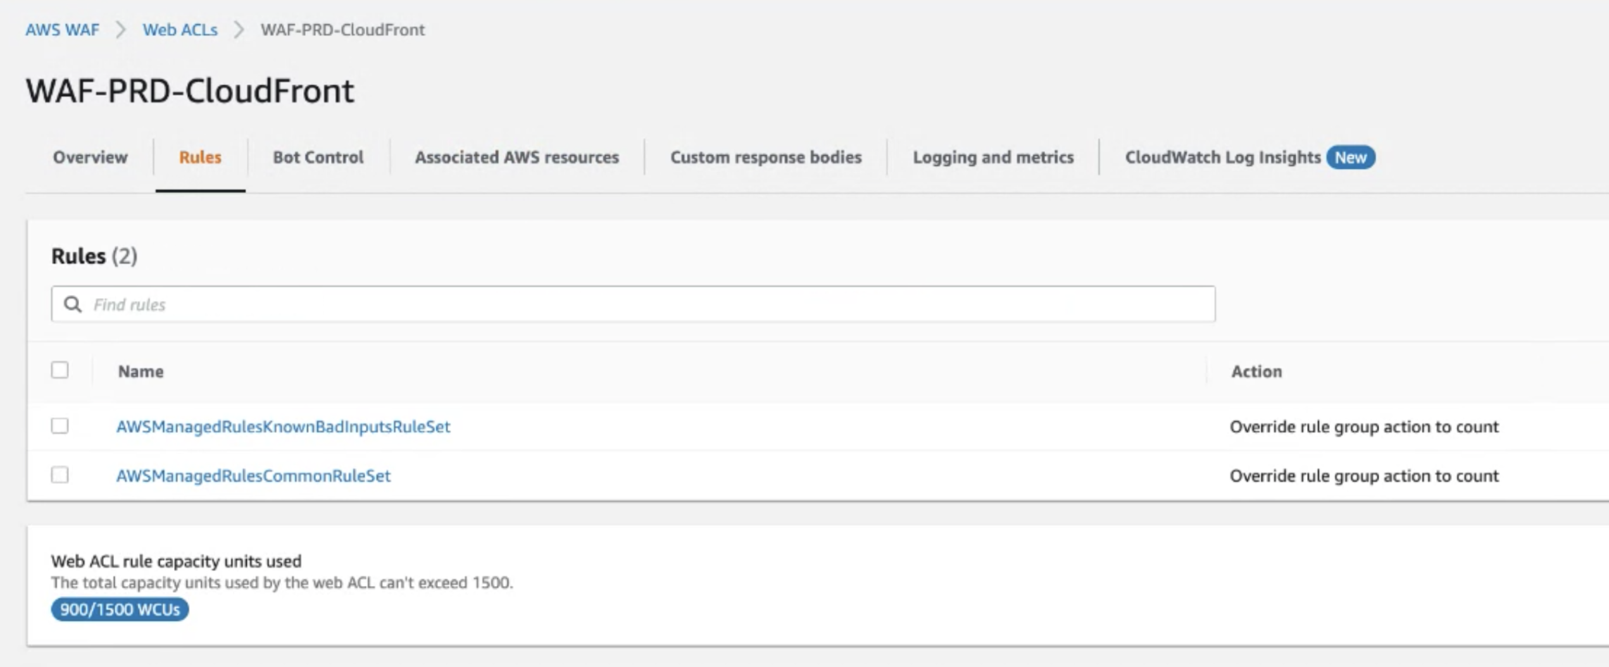Click the Action column header
The width and height of the screenshot is (1609, 667).
click(1256, 371)
